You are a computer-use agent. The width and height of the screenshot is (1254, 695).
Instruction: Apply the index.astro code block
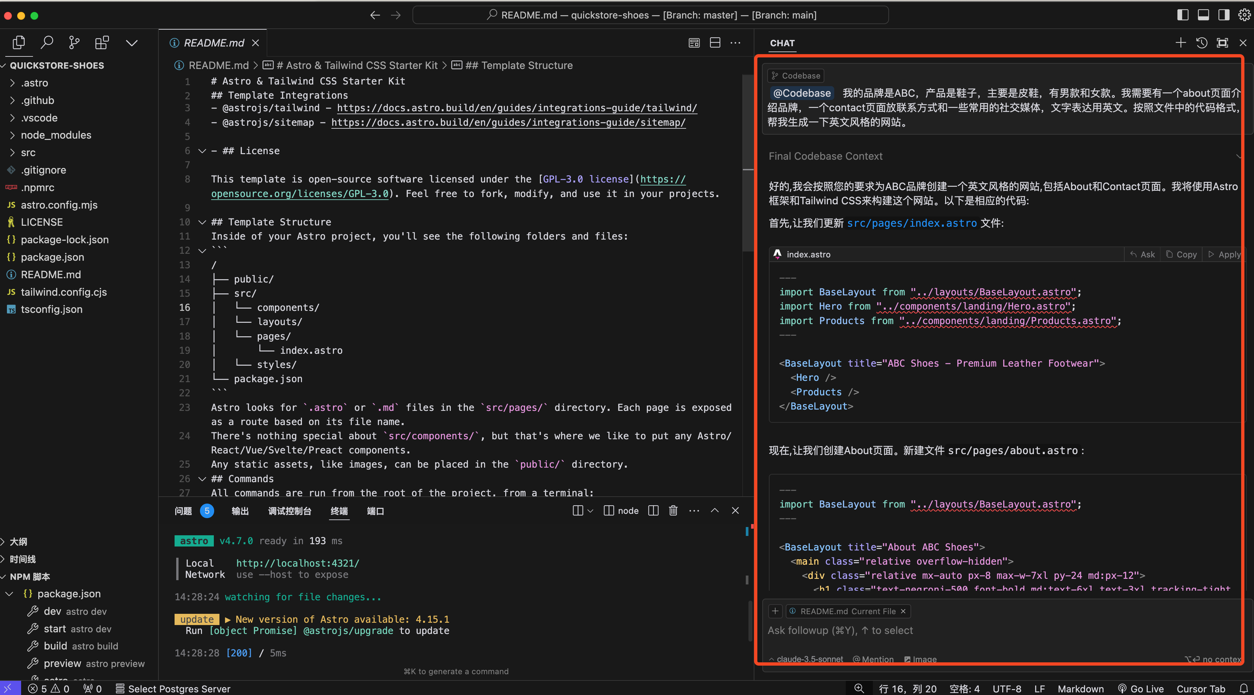(1224, 254)
